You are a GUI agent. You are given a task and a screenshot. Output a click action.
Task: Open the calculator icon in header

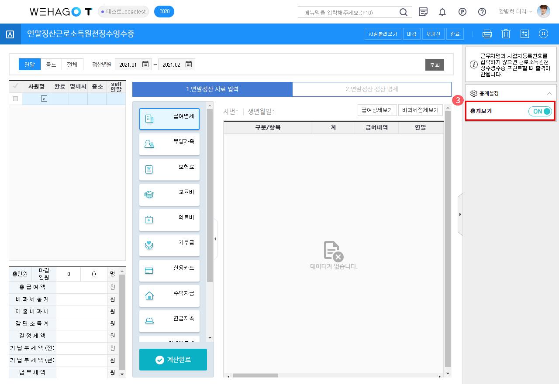[524, 34]
